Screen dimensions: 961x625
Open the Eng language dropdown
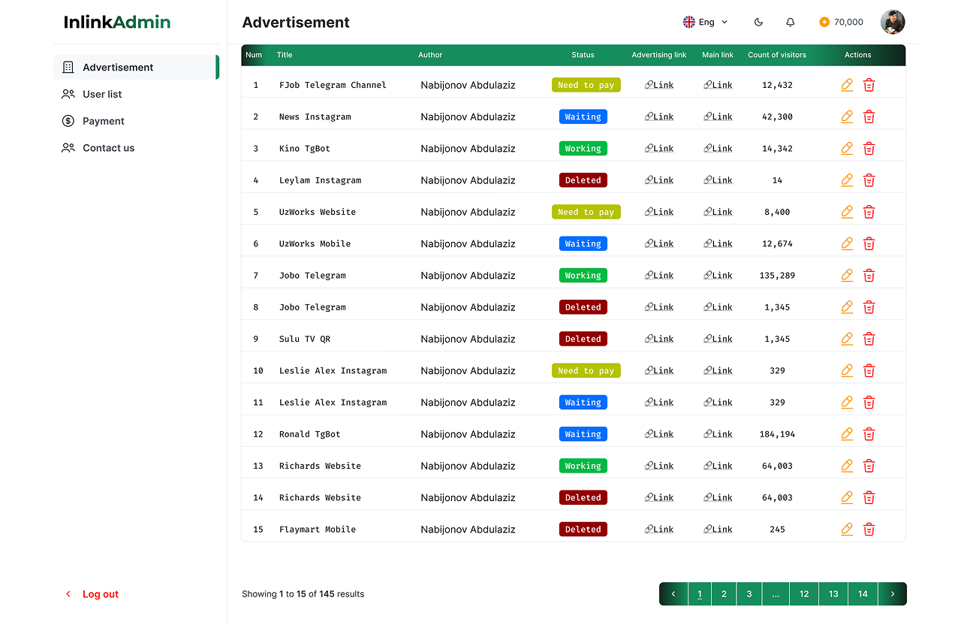point(706,23)
